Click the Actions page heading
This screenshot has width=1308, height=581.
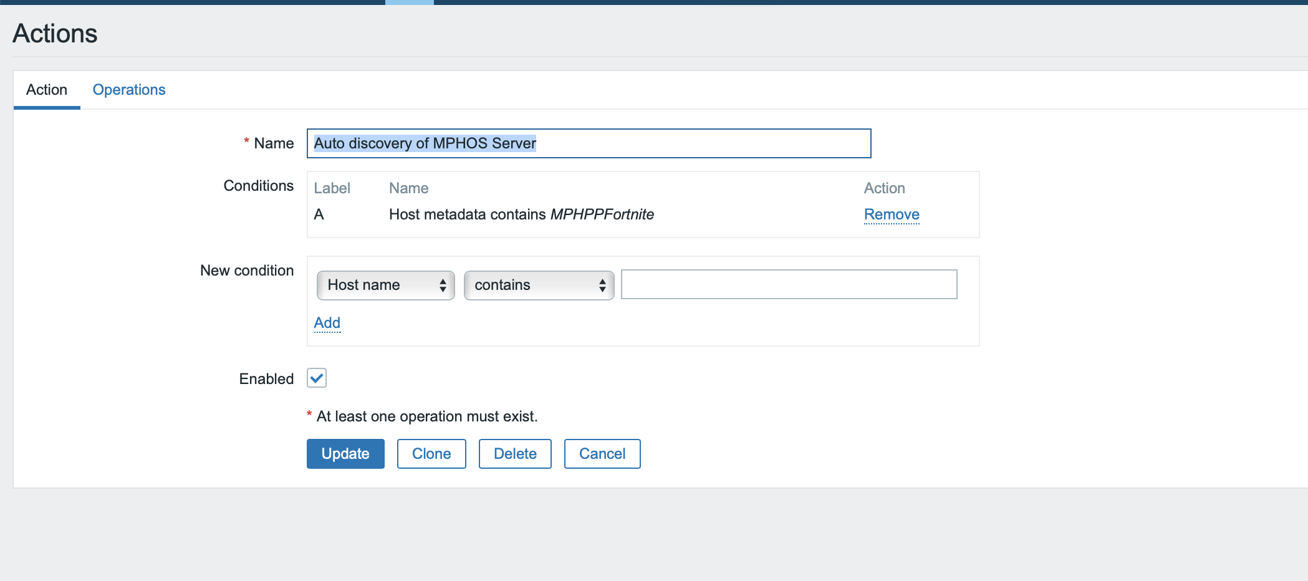[55, 34]
